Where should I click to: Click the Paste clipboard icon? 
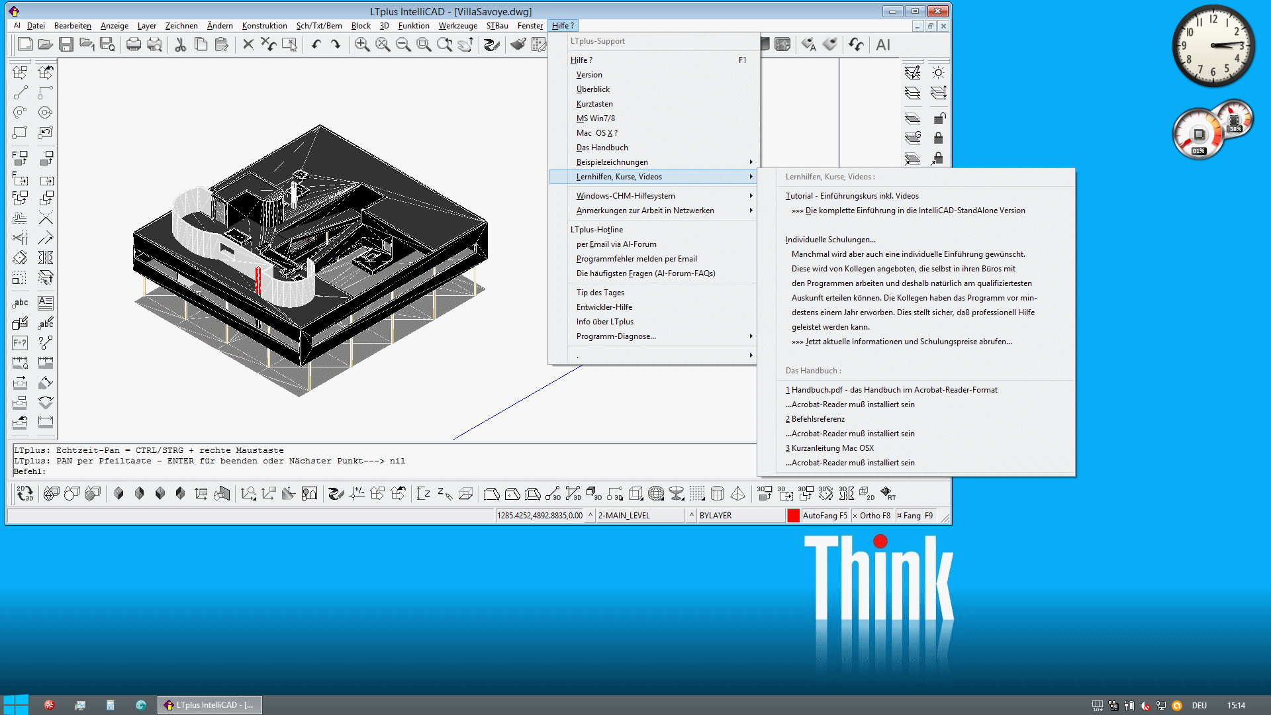click(x=222, y=44)
